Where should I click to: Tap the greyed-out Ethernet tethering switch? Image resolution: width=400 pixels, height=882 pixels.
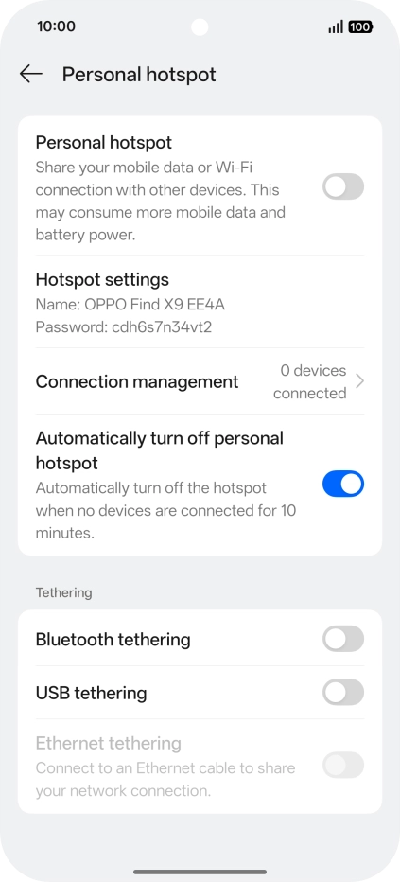tap(343, 765)
